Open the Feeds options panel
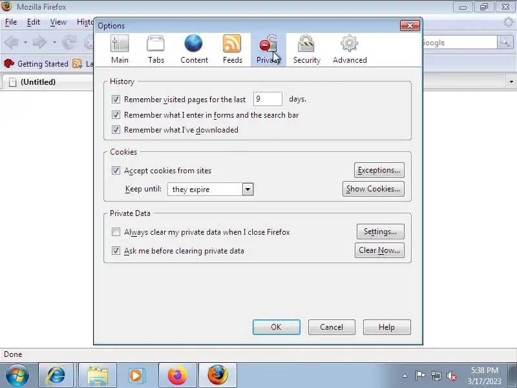517x388 pixels. click(x=233, y=50)
